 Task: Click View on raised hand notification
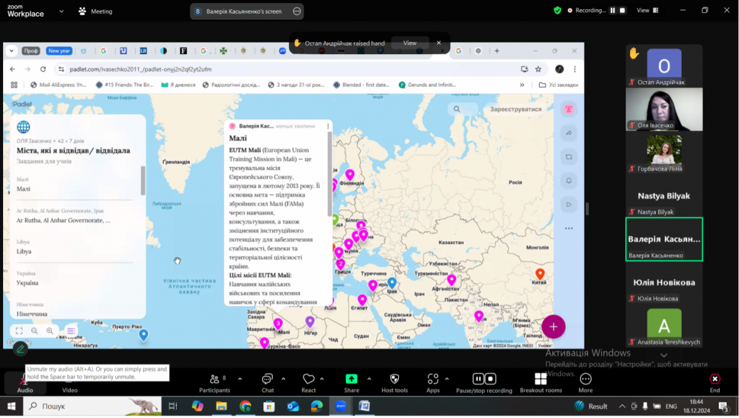point(410,43)
